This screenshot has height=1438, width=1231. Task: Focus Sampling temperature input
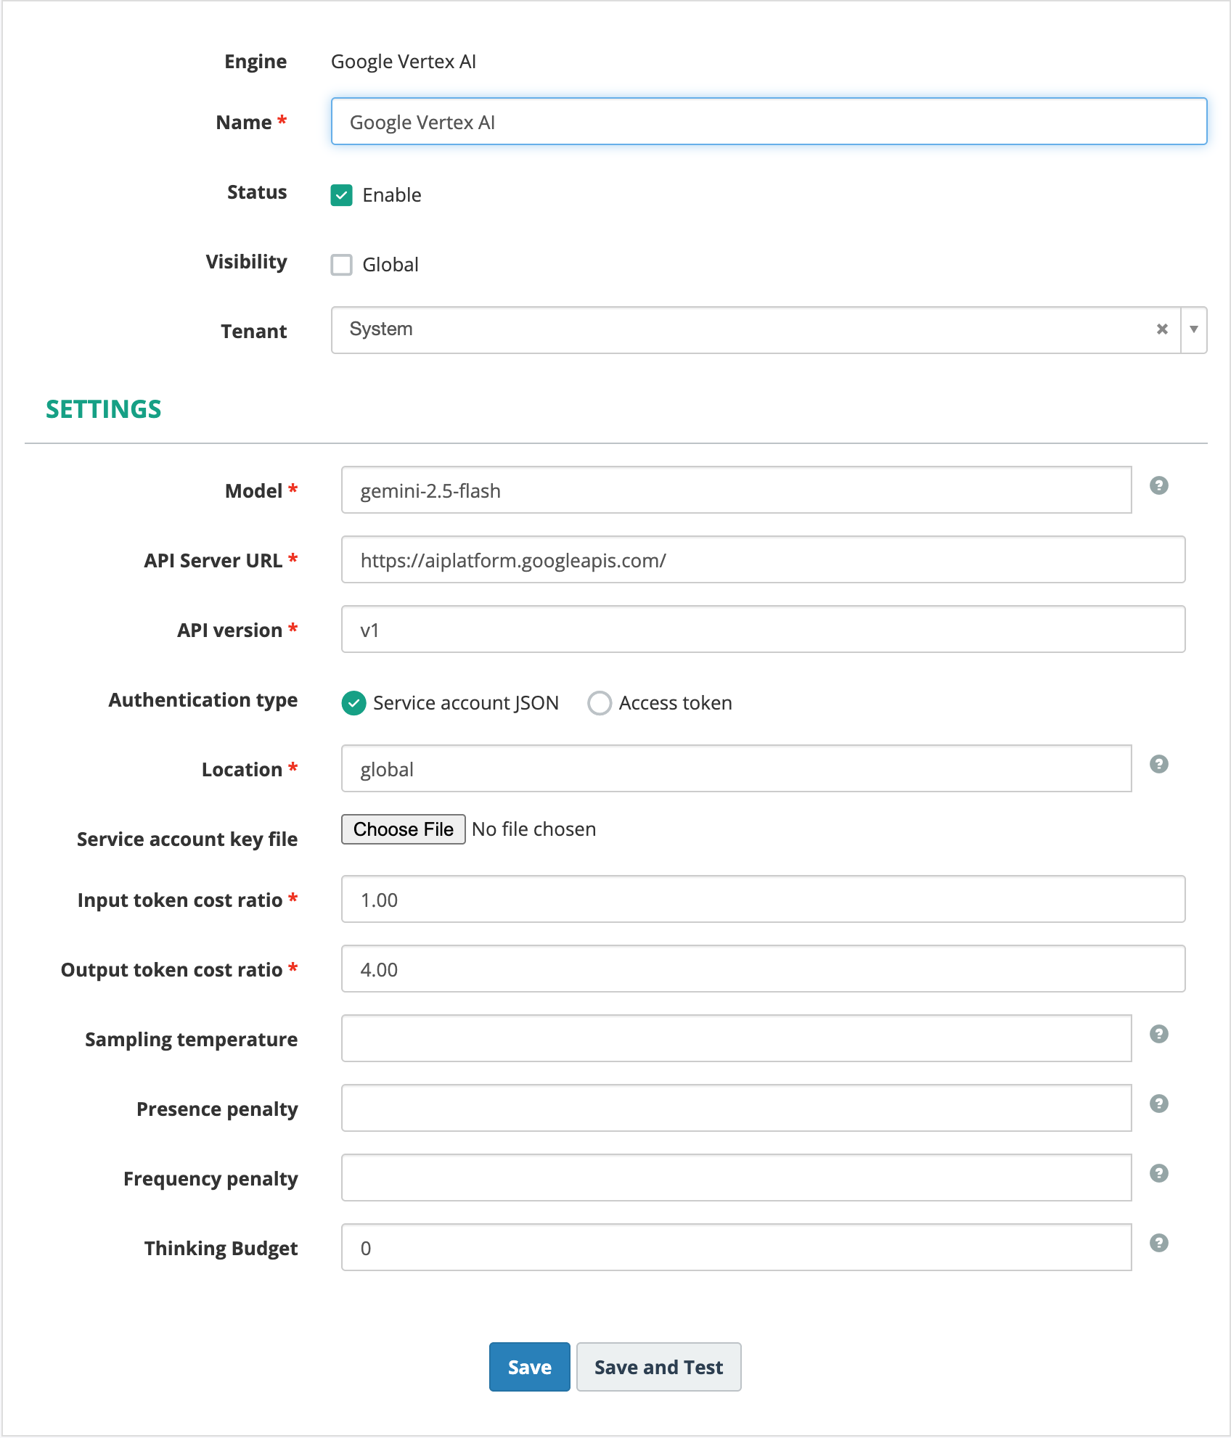click(x=737, y=1039)
